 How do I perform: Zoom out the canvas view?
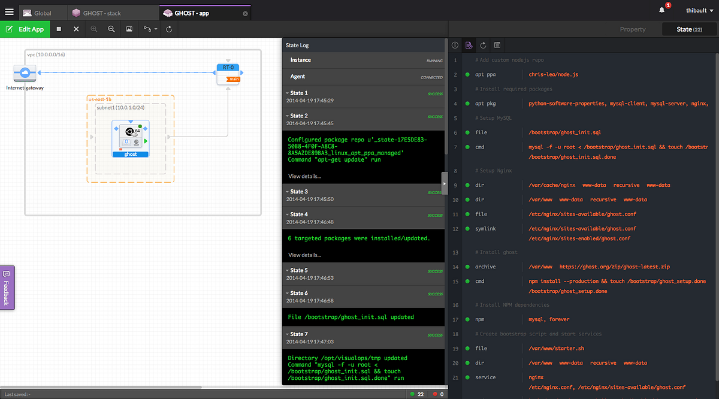pos(111,29)
